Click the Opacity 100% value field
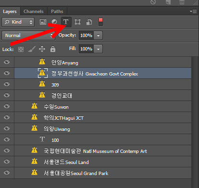199x188 pixels. pyautogui.click(x=87, y=36)
